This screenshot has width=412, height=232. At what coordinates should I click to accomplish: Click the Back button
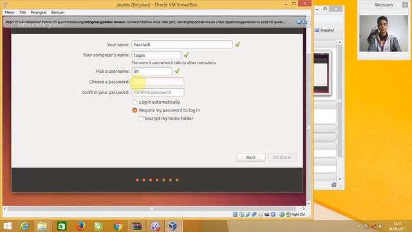point(251,157)
